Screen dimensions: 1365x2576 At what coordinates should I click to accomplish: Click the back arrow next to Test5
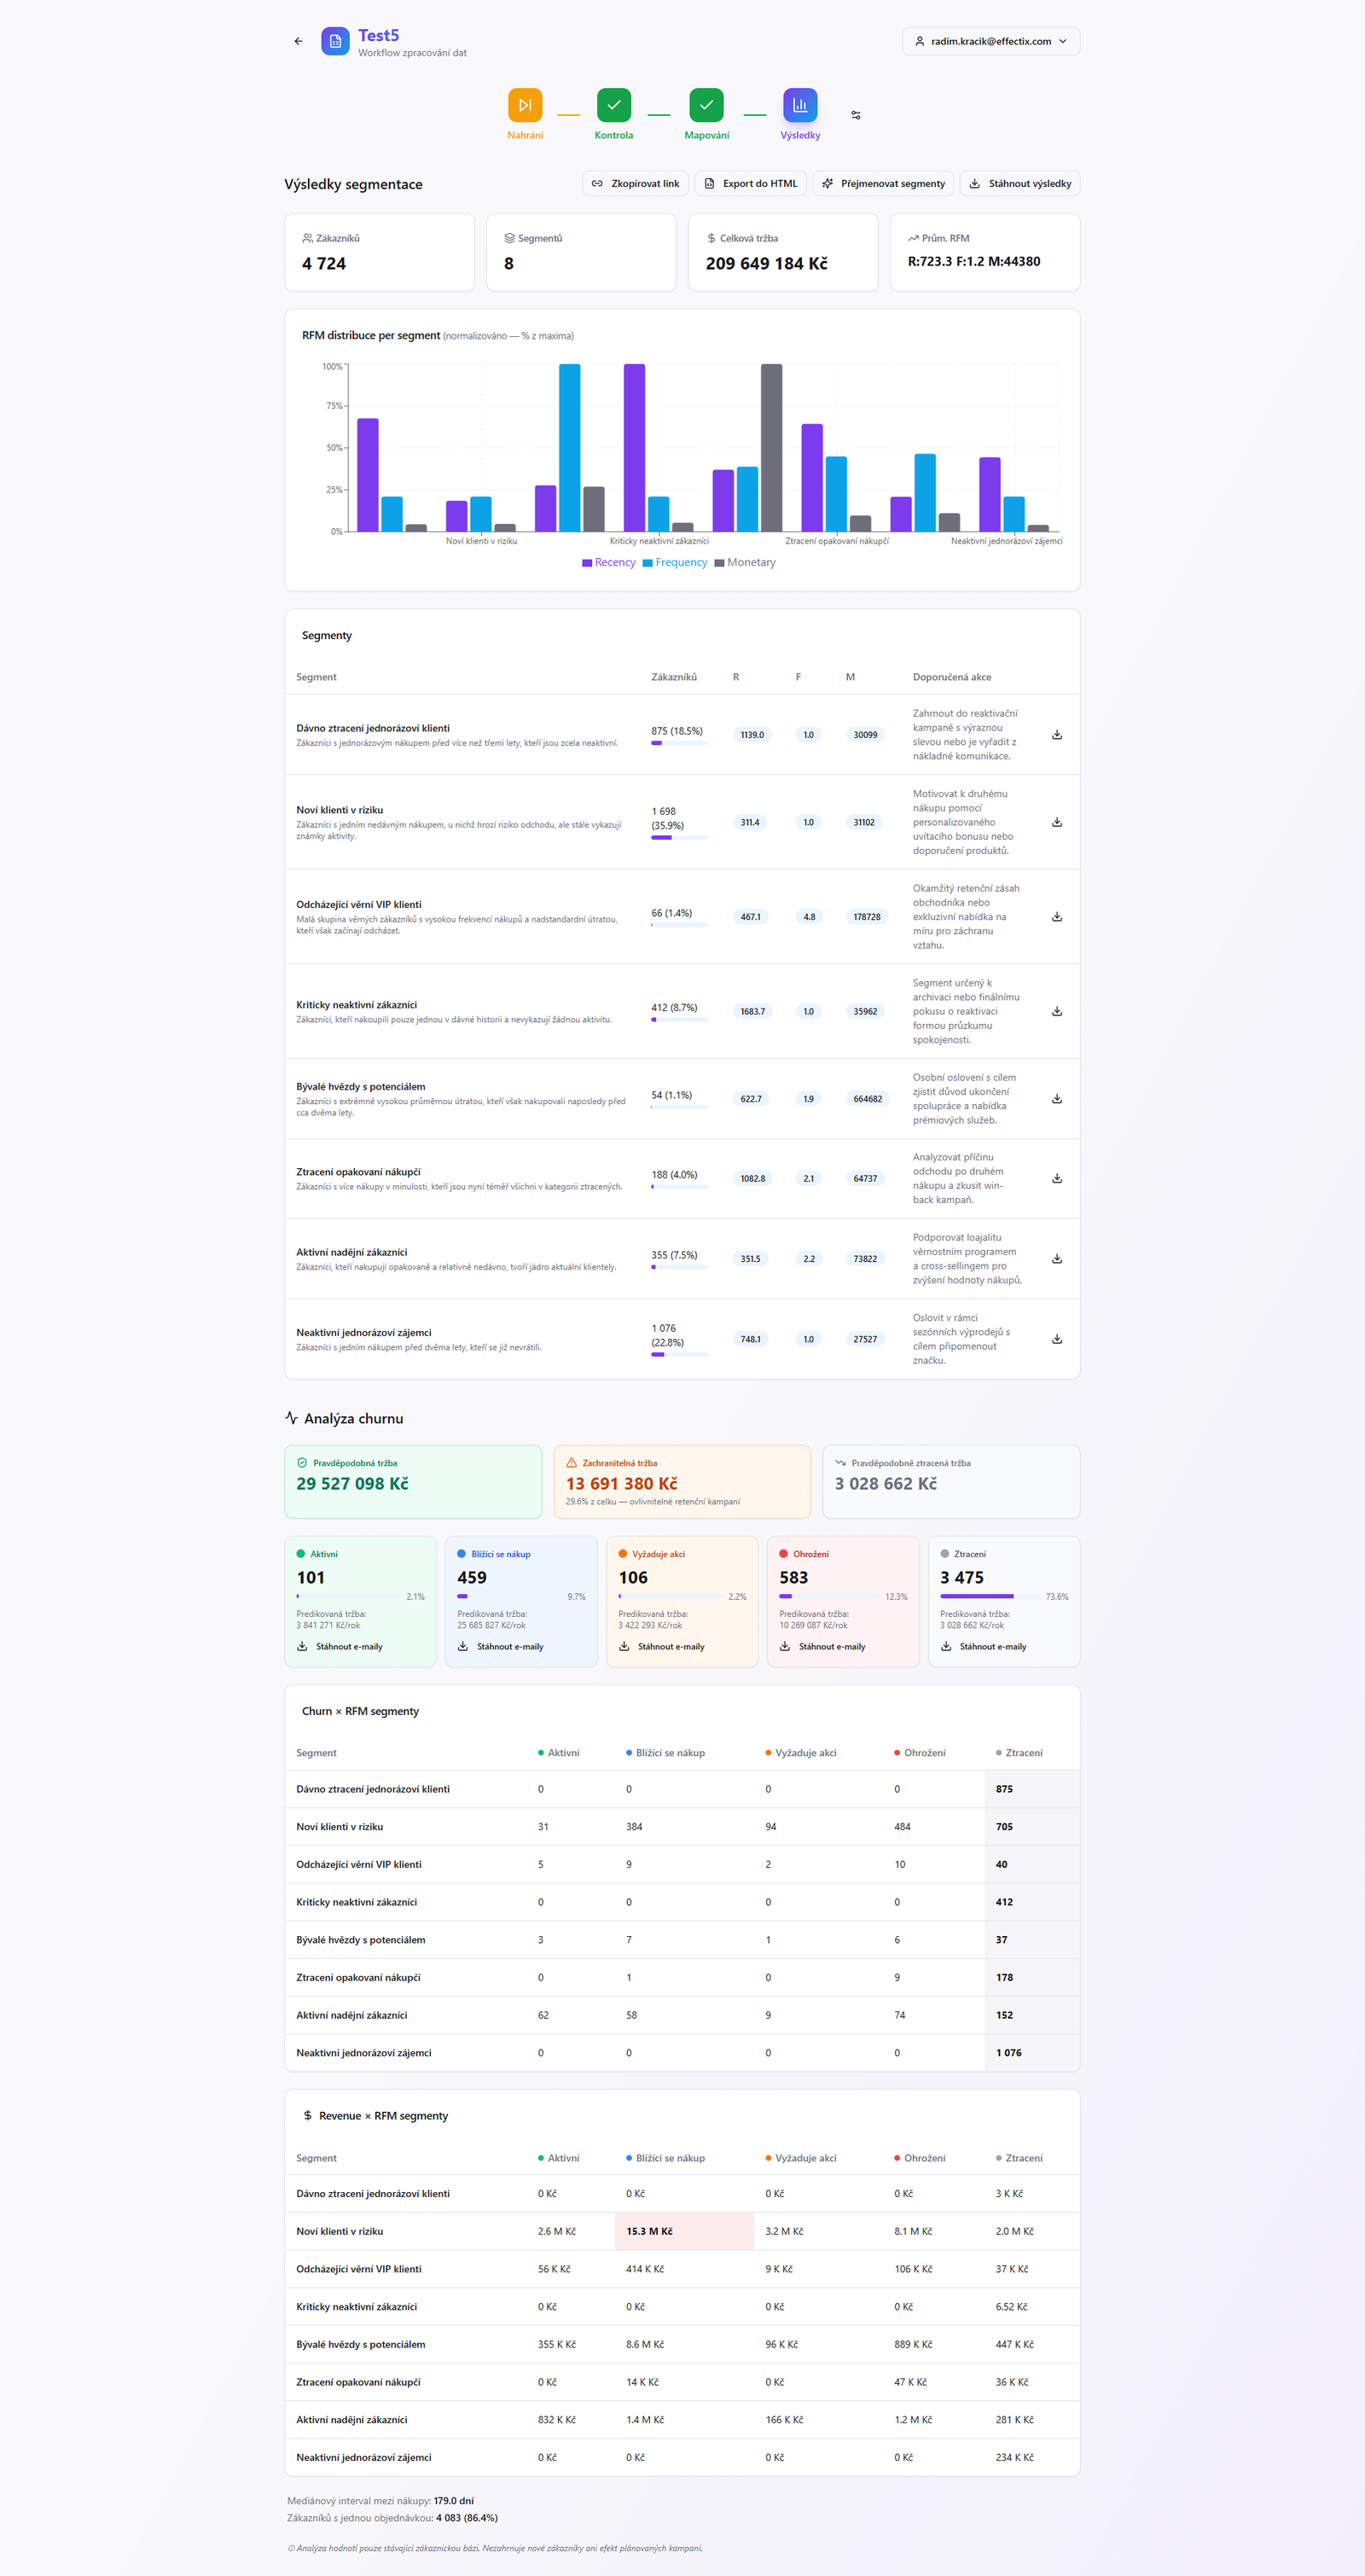[x=298, y=41]
